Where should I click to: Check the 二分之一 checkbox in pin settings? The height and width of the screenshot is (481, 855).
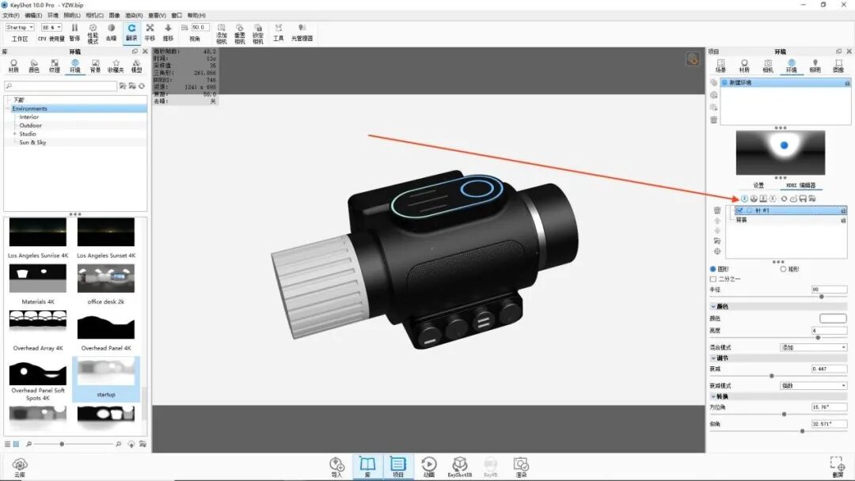(x=715, y=278)
